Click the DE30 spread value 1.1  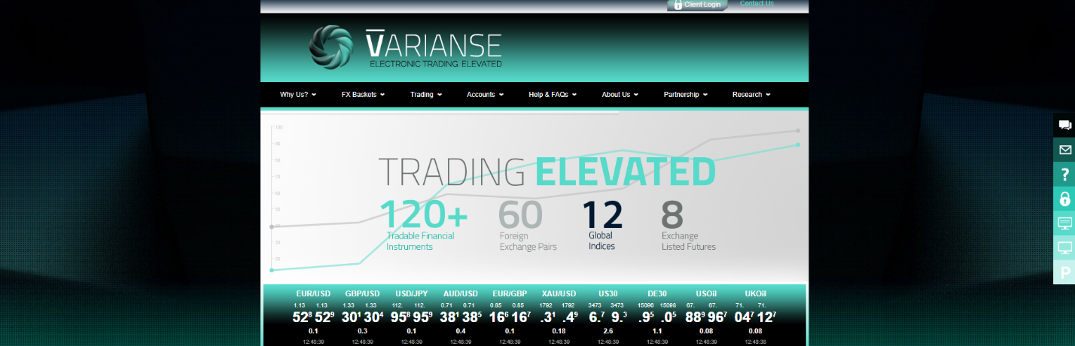(x=657, y=331)
